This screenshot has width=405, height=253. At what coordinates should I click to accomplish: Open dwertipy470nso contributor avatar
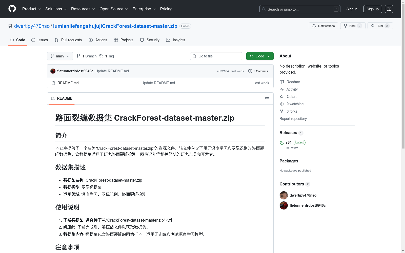[284, 195]
